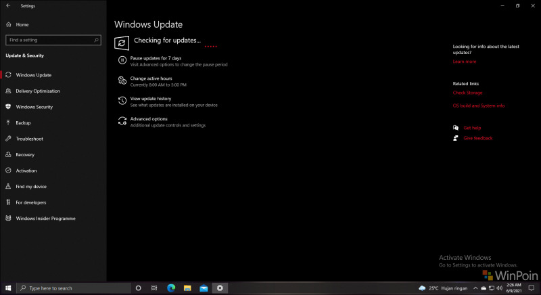Image resolution: width=541 pixels, height=295 pixels.
Task: Follow the Learn more link
Action: (x=465, y=62)
